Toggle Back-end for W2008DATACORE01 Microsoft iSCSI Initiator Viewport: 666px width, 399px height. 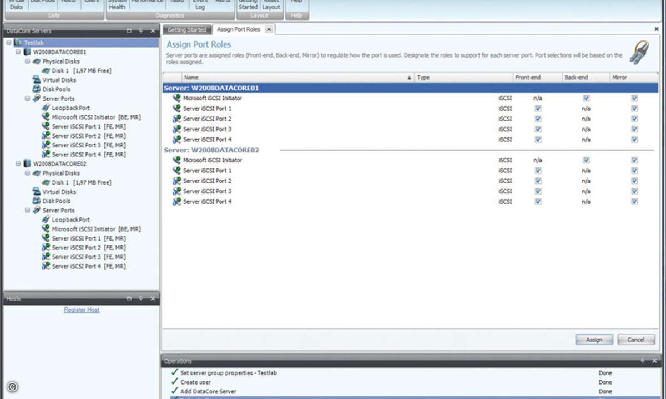coord(586,98)
